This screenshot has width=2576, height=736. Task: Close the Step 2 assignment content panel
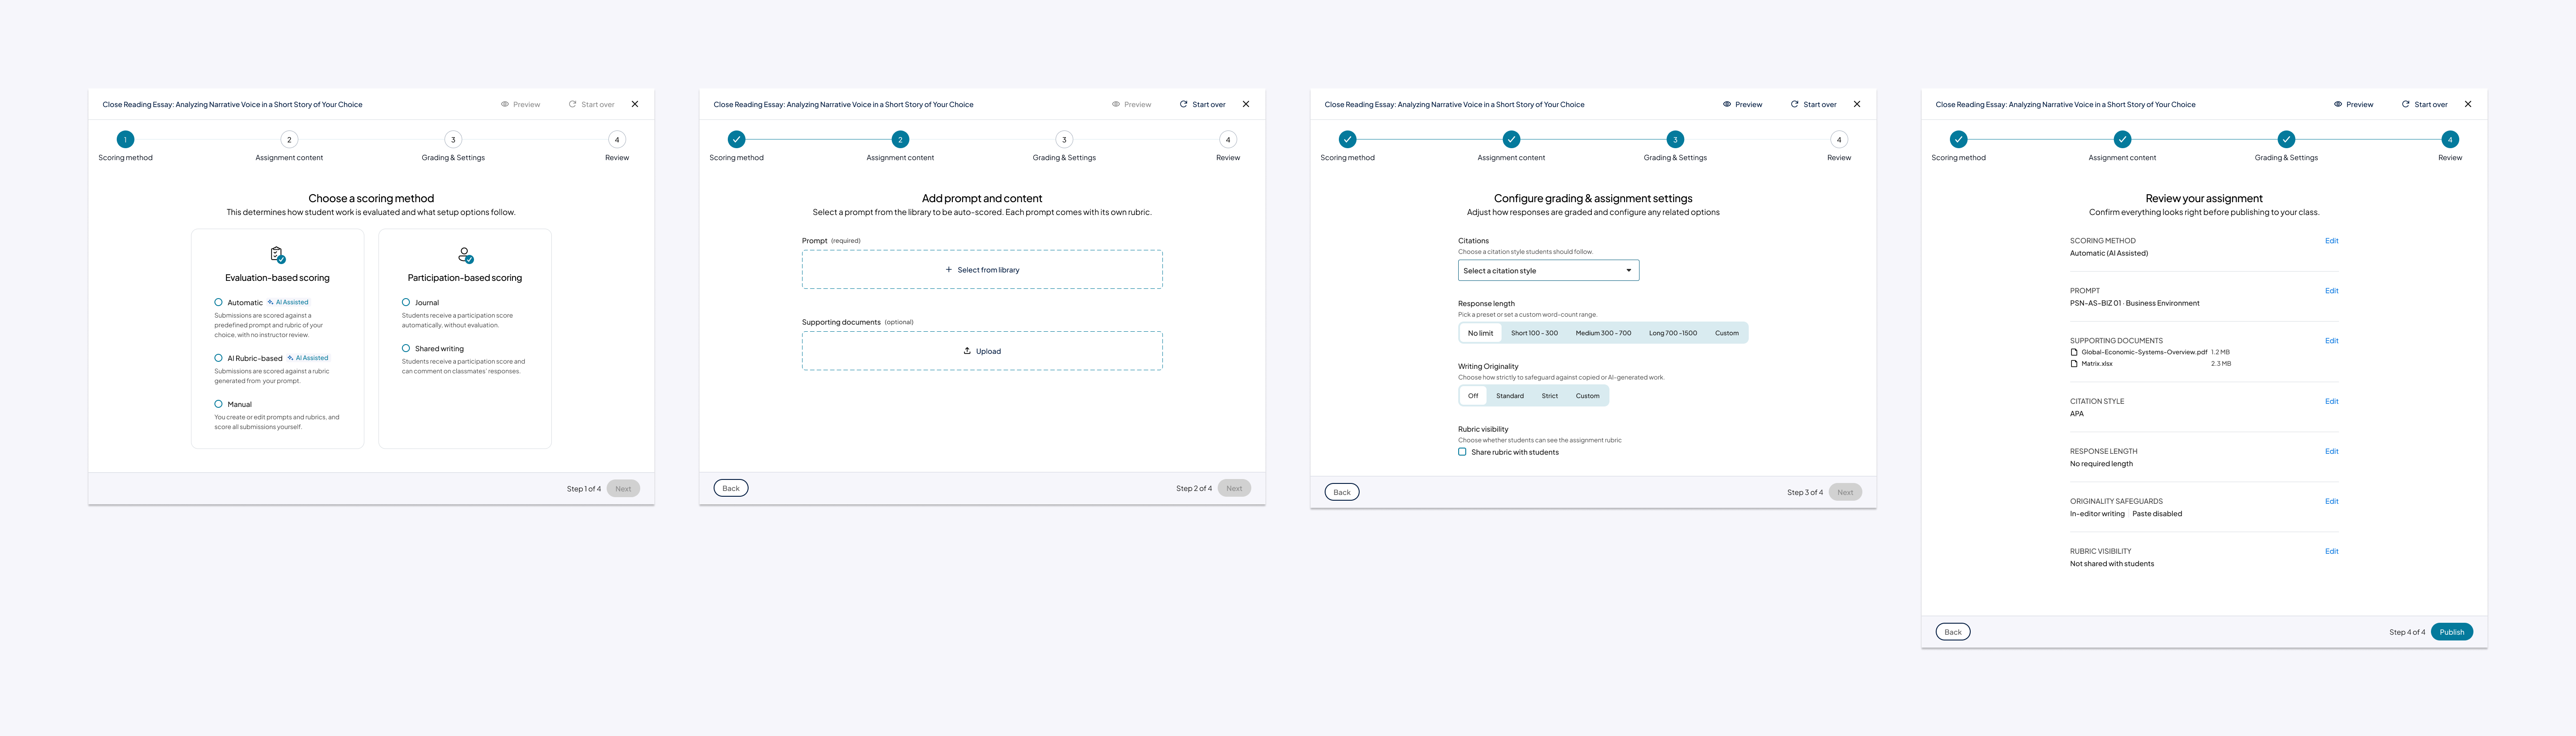(x=1246, y=104)
